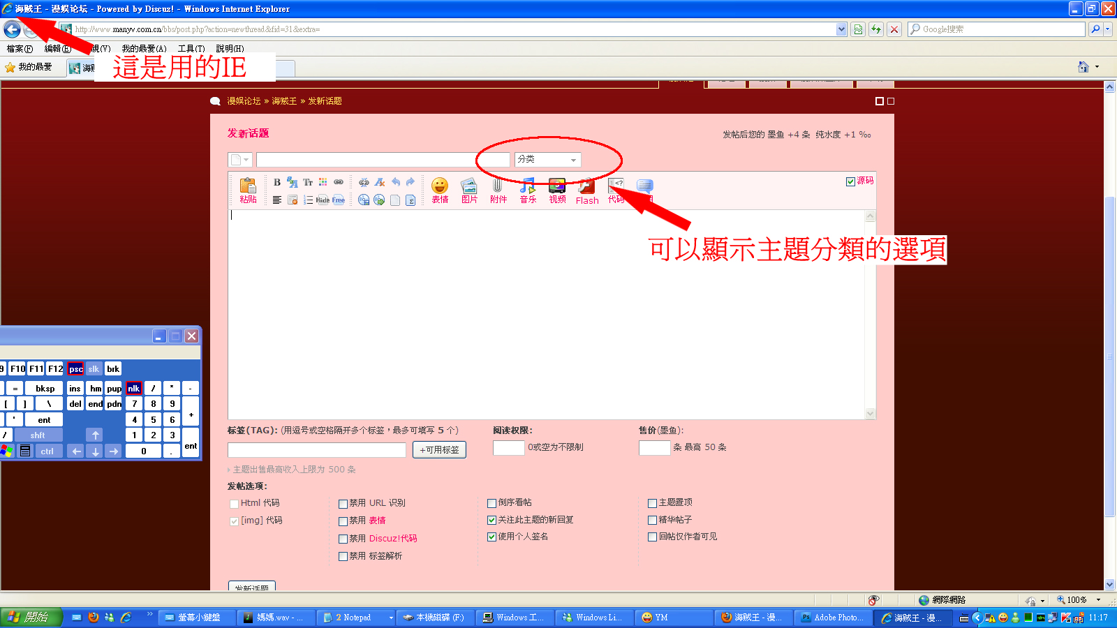The height and width of the screenshot is (628, 1117).
Task: Choose font size with the Tr icon
Action: point(308,182)
